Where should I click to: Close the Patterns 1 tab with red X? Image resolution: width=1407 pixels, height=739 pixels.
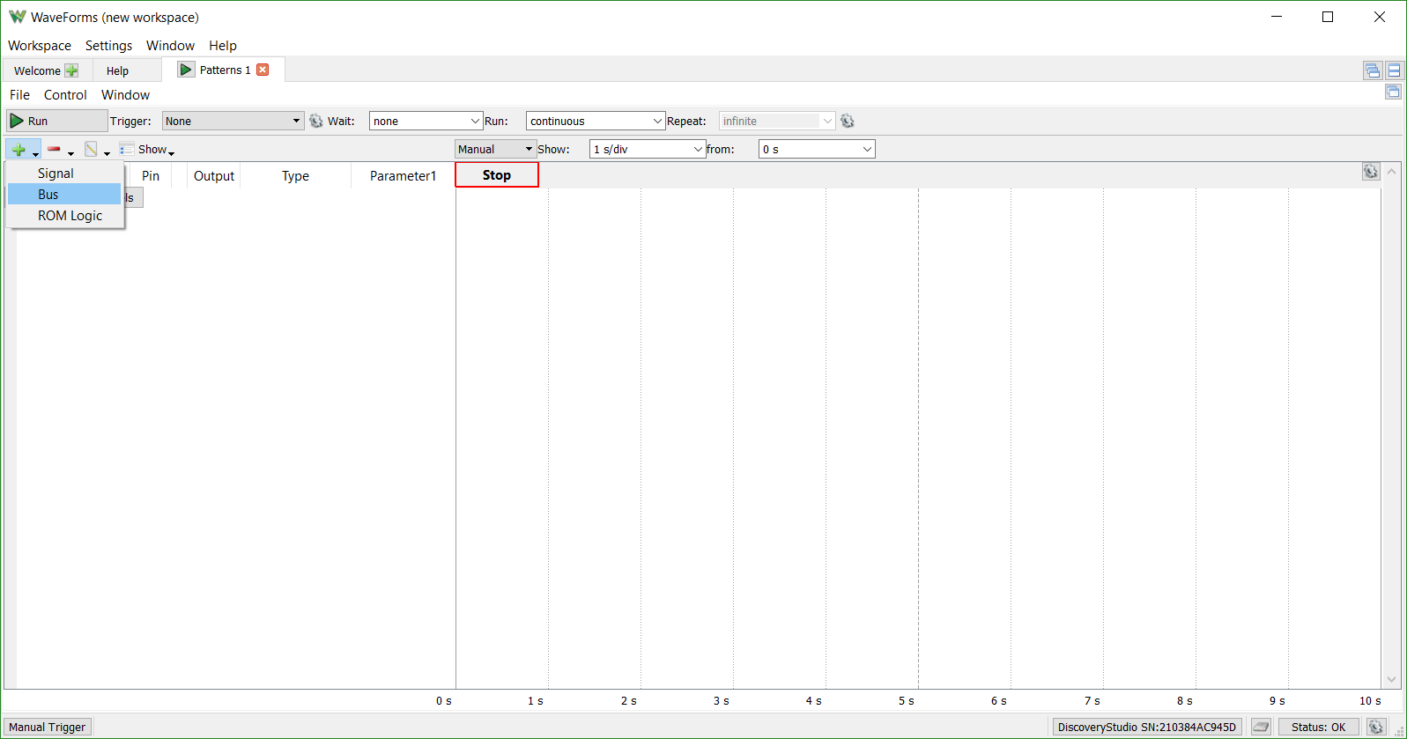coord(263,70)
